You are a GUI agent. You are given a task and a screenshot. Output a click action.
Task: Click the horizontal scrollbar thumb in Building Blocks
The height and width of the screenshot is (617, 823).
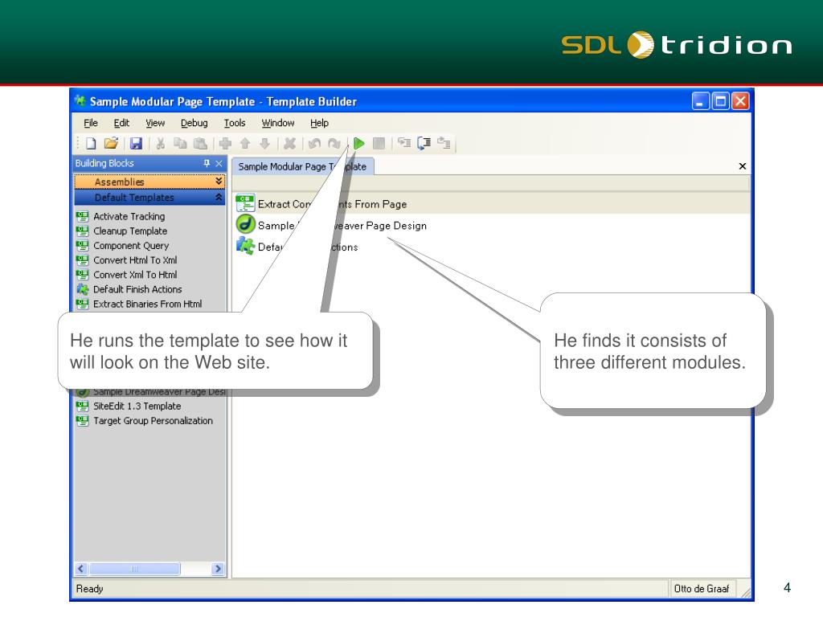pos(134,569)
